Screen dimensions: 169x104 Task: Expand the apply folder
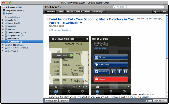(x=3, y=20)
